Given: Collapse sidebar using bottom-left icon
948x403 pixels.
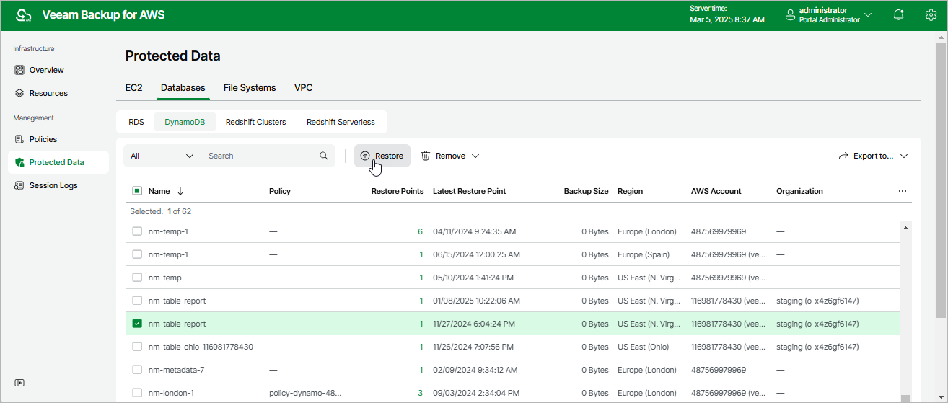Looking at the screenshot, I should point(19,383).
